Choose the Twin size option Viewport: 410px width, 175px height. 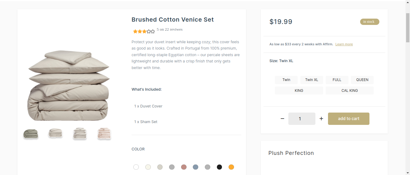(x=286, y=80)
